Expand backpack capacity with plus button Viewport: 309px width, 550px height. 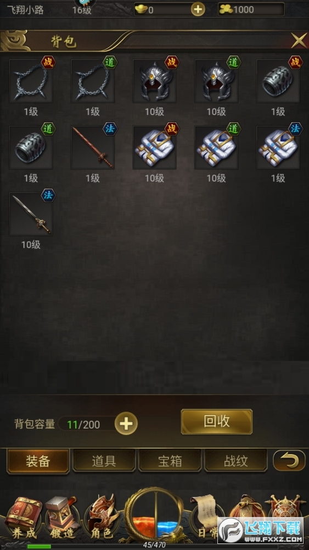pos(126,424)
